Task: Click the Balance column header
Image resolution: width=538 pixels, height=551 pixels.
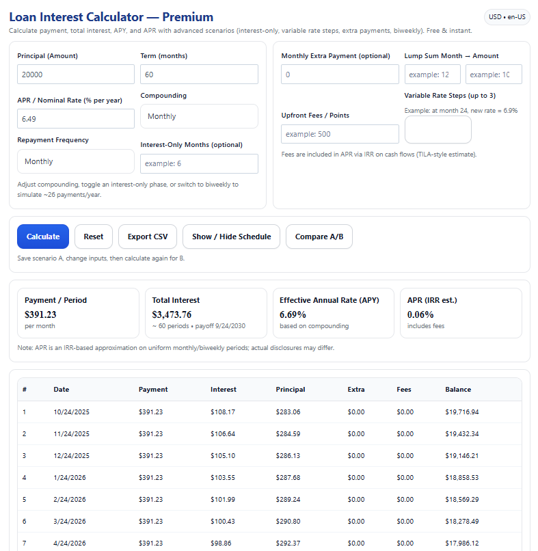Action: pyautogui.click(x=458, y=390)
